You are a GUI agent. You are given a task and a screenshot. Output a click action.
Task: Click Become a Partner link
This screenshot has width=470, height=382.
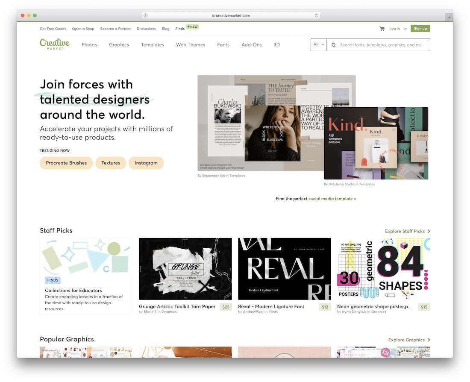[115, 29]
